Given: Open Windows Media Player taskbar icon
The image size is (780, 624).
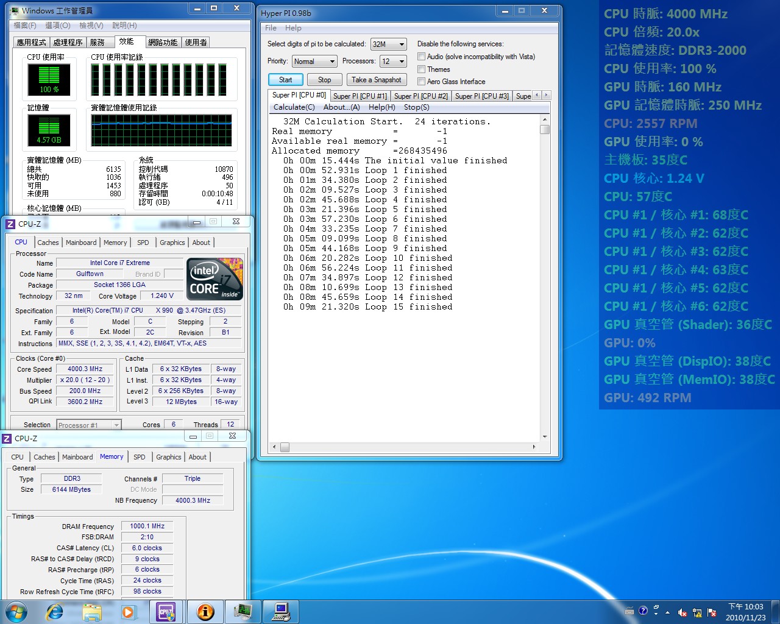Looking at the screenshot, I should click(x=129, y=611).
